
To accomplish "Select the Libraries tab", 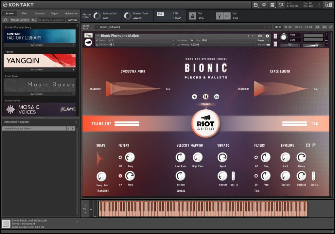I will pyautogui.click(x=9, y=13).
